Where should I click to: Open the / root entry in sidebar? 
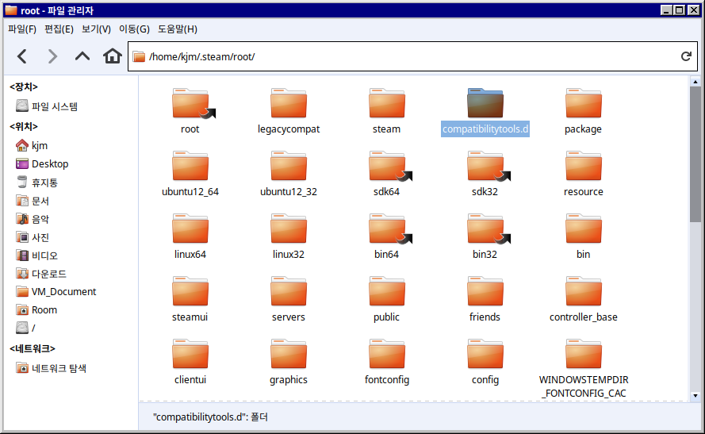point(25,328)
